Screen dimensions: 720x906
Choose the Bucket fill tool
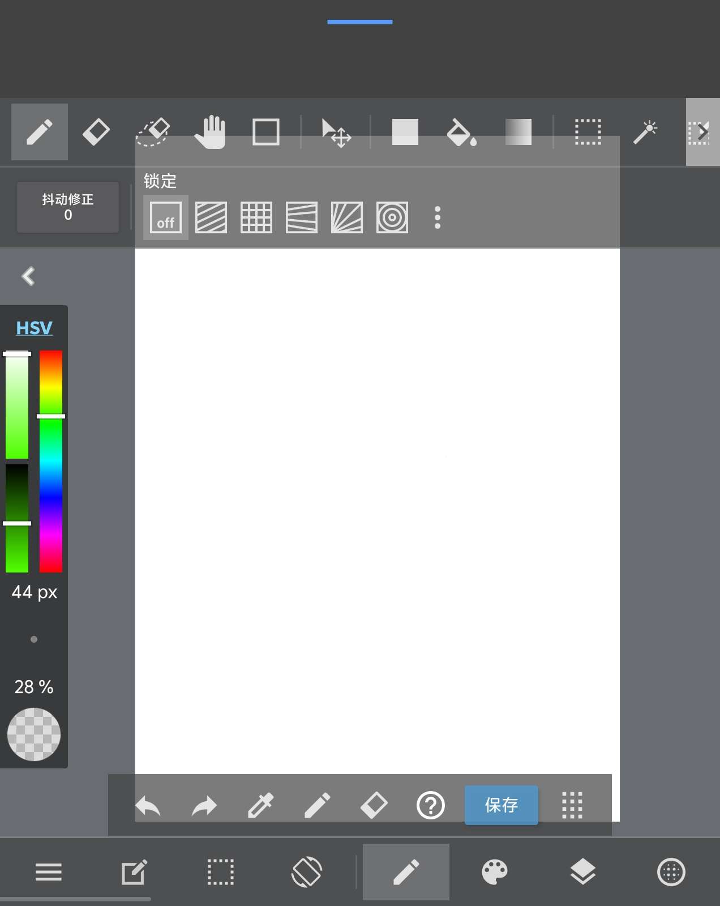461,133
